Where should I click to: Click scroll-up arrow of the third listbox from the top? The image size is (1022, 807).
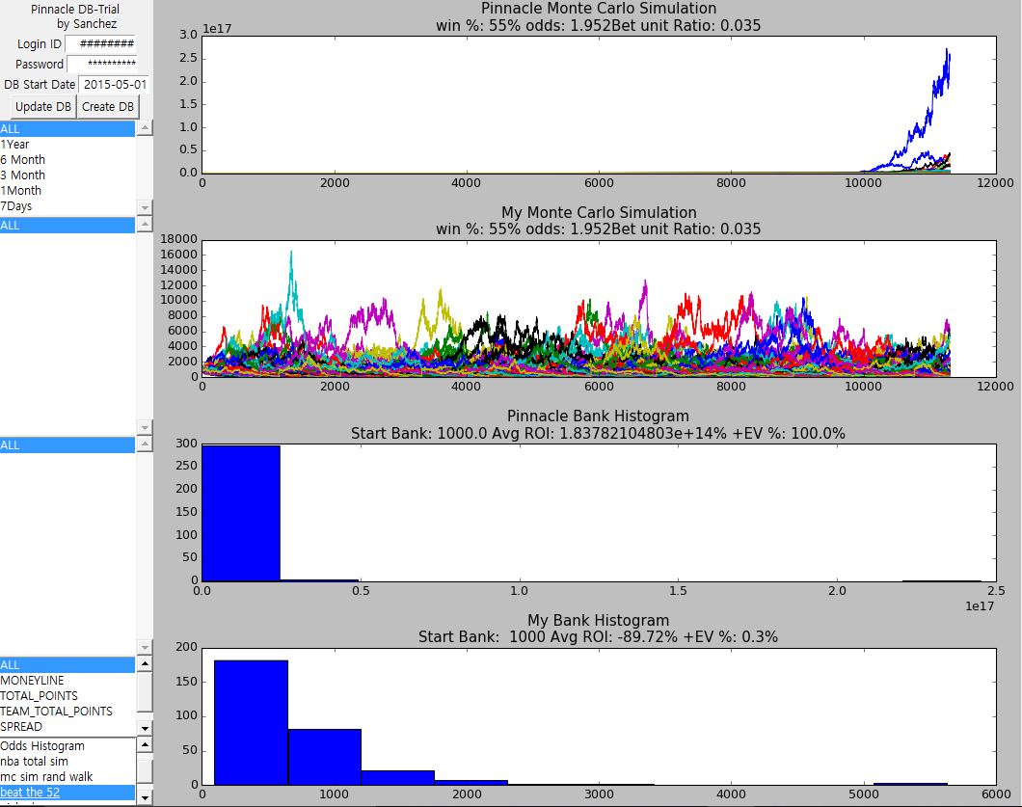tap(145, 444)
